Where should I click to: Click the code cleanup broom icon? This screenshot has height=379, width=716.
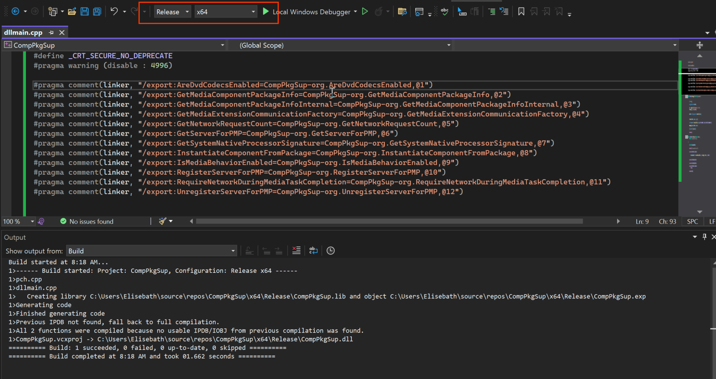pos(163,221)
